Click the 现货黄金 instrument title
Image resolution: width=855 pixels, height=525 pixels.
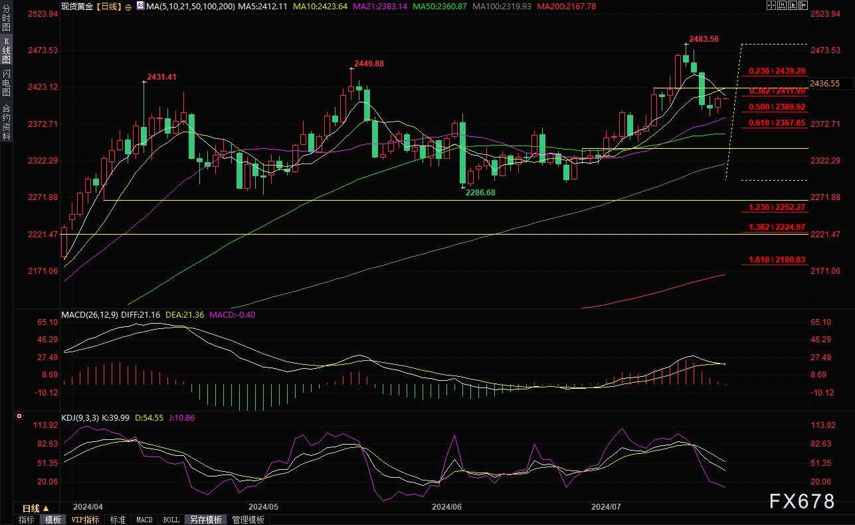tap(76, 6)
